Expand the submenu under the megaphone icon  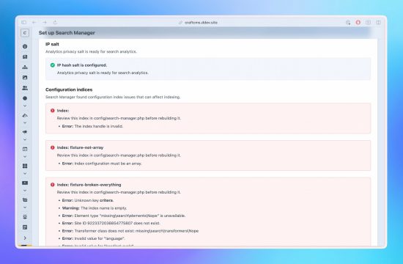click(25, 139)
